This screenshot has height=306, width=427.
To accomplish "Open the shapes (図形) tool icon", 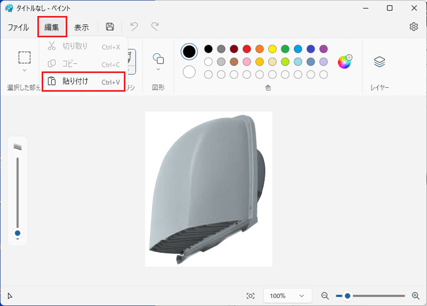I will click(158, 59).
